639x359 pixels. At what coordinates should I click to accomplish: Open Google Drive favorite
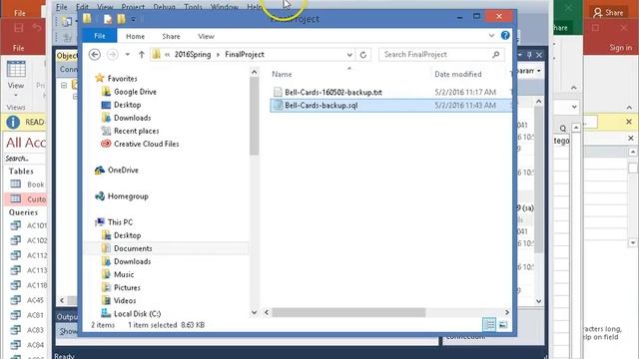(x=135, y=92)
